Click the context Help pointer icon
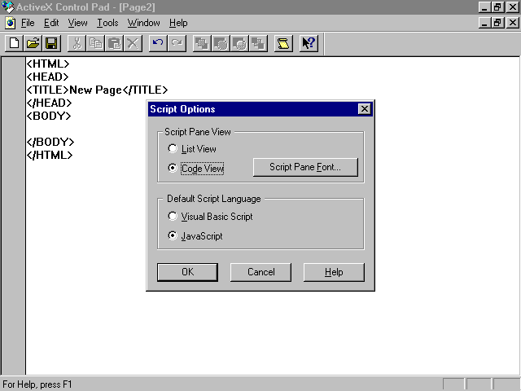Viewport: 521px width, 391px height. [x=309, y=43]
